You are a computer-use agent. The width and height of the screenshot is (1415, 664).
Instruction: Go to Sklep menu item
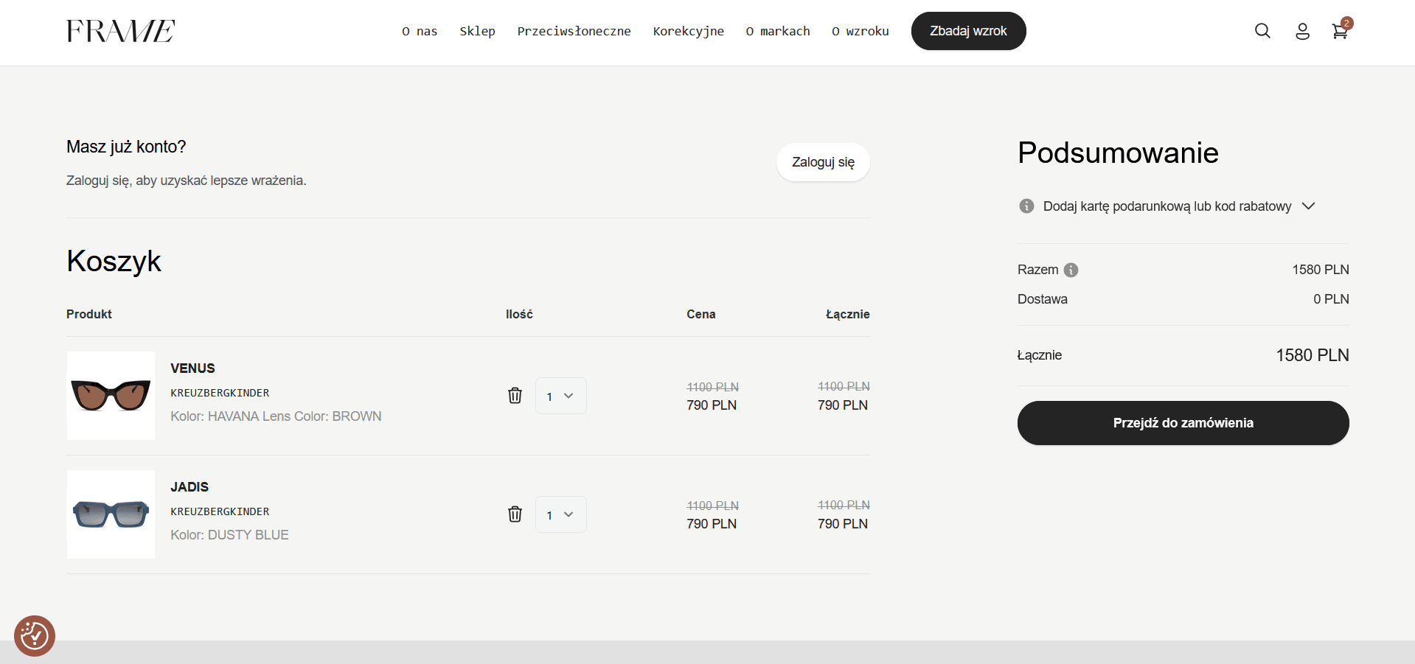coord(477,31)
